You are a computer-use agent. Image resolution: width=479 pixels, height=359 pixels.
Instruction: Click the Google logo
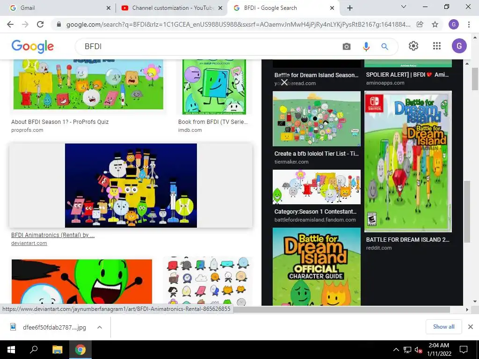tap(33, 46)
